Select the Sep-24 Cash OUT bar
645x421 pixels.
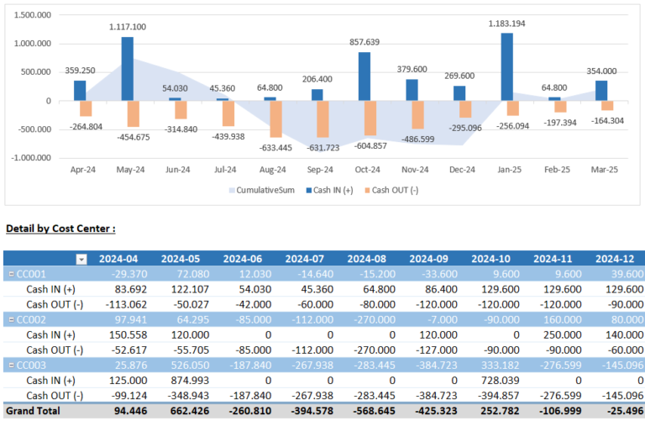coord(323,119)
